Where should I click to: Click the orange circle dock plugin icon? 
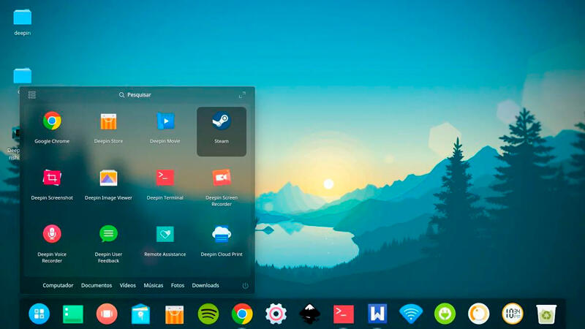tap(479, 314)
